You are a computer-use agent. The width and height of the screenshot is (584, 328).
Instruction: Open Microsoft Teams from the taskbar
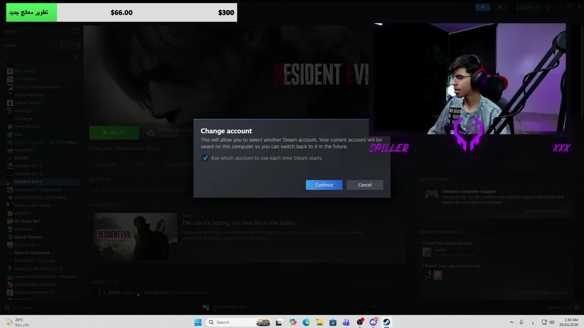346,322
